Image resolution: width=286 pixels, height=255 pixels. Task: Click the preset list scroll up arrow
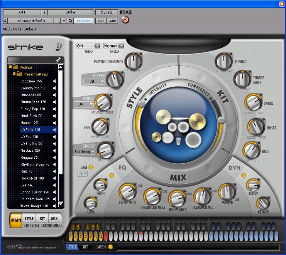(61, 67)
